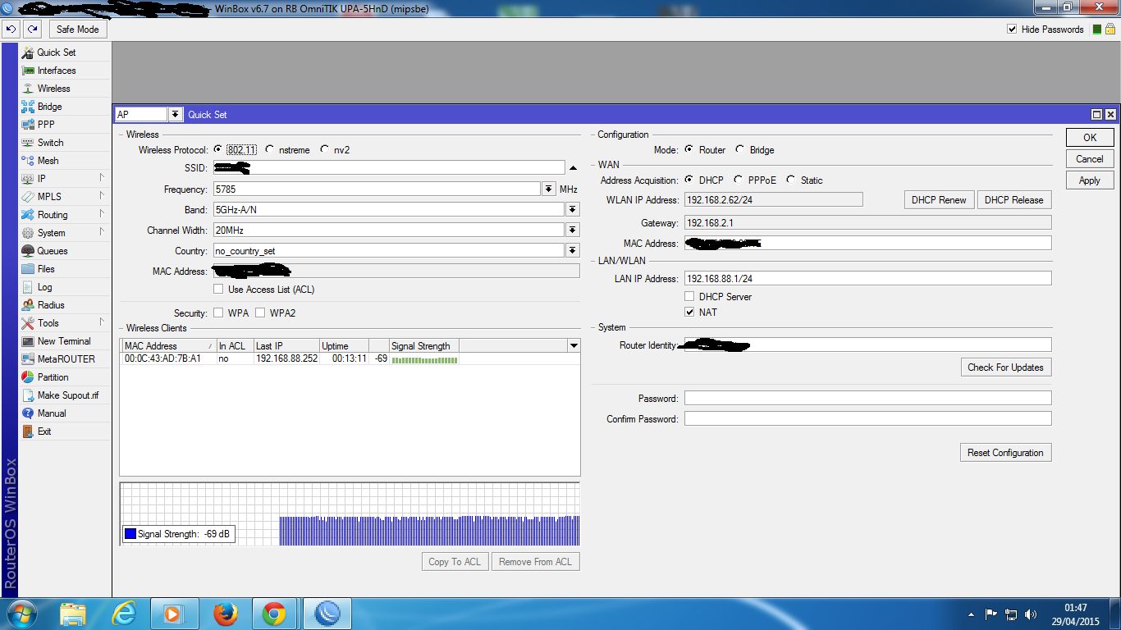Open New Terminal from sidebar
The height and width of the screenshot is (630, 1121).
tap(64, 341)
